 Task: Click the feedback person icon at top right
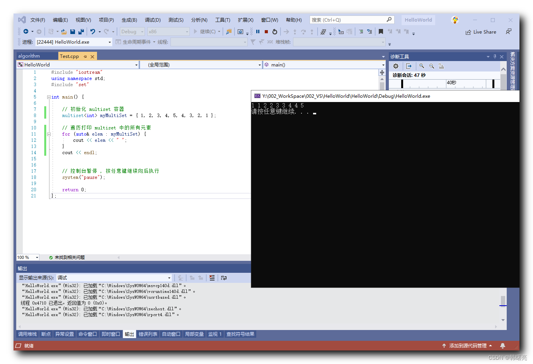click(x=509, y=32)
